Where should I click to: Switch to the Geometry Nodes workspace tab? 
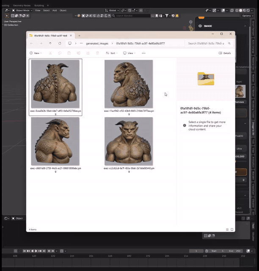(22, 6)
